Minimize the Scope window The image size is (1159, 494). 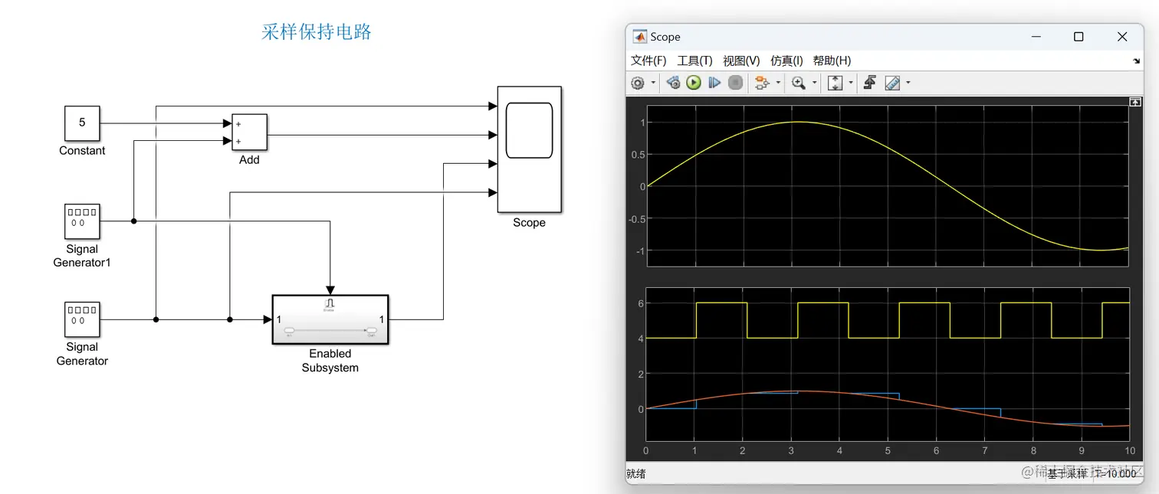[1036, 37]
